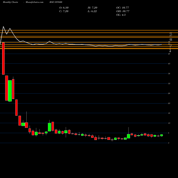Select the O: 6.50 open value

(64, 8)
